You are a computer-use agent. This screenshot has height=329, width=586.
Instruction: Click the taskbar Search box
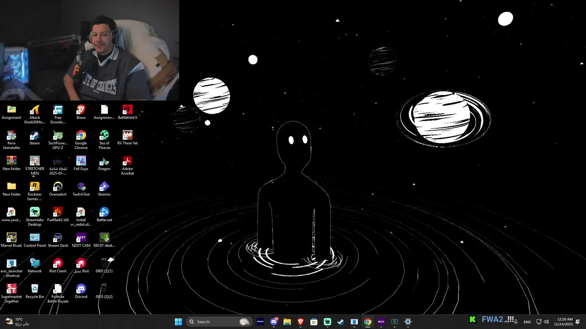pyautogui.click(x=219, y=322)
